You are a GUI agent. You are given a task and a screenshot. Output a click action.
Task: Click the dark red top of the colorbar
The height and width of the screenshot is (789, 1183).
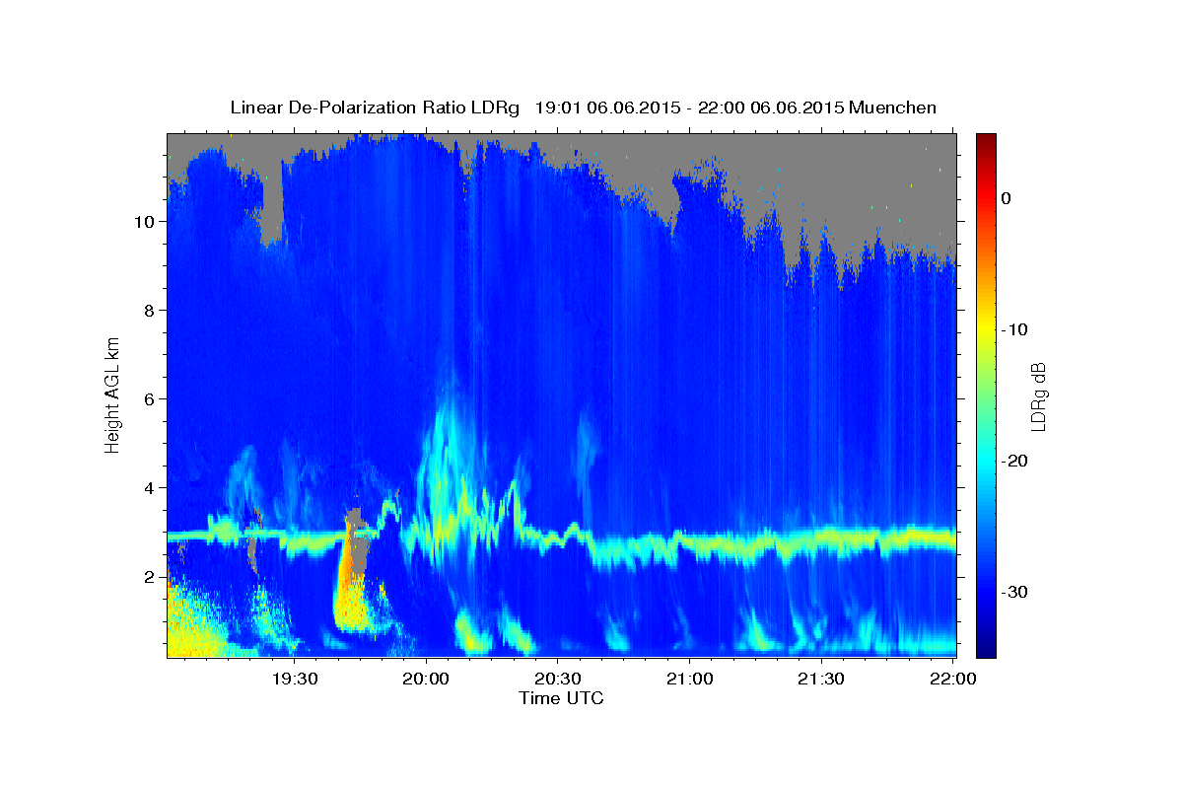[986, 140]
